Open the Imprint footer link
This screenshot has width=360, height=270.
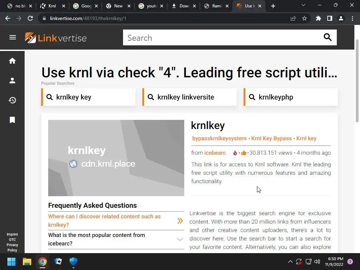click(12, 234)
